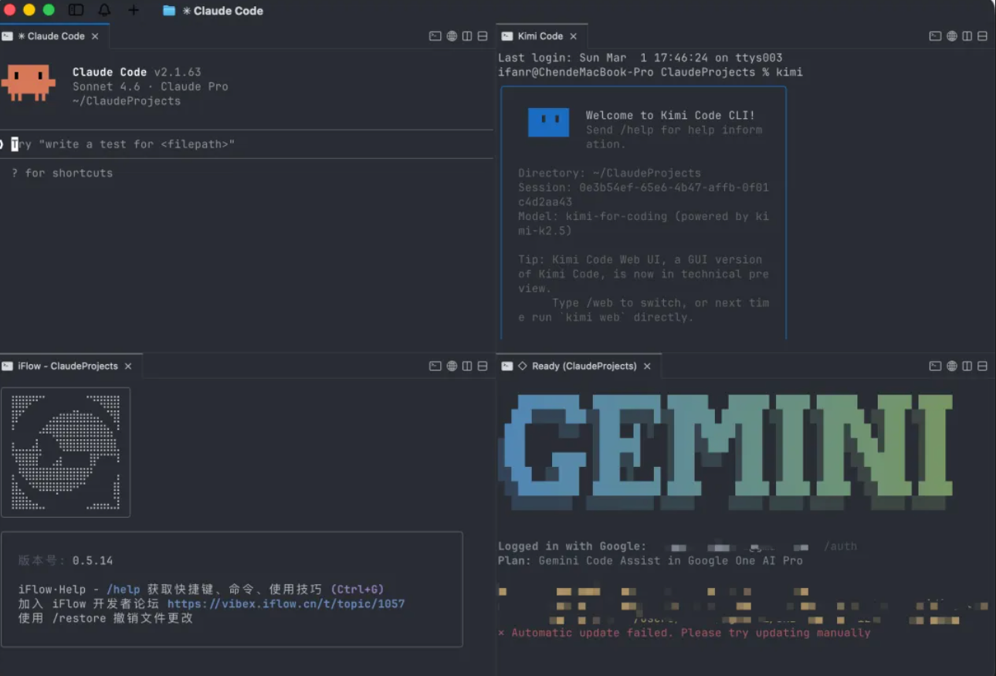Screen dimensions: 996x676
Task: Click the blue folder icon beside Claude Code title
Action: (168, 10)
